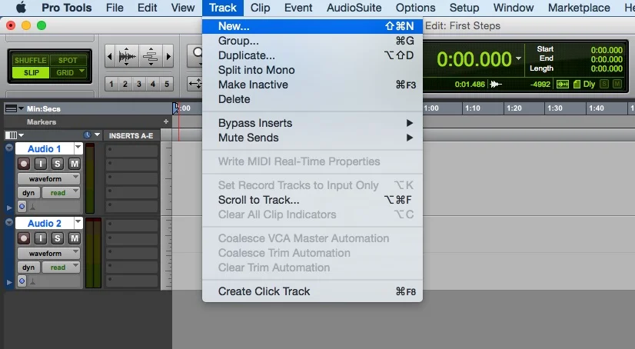The width and height of the screenshot is (635, 349).
Task: Click the Dly delay compensation indicator
Action: [x=589, y=85]
